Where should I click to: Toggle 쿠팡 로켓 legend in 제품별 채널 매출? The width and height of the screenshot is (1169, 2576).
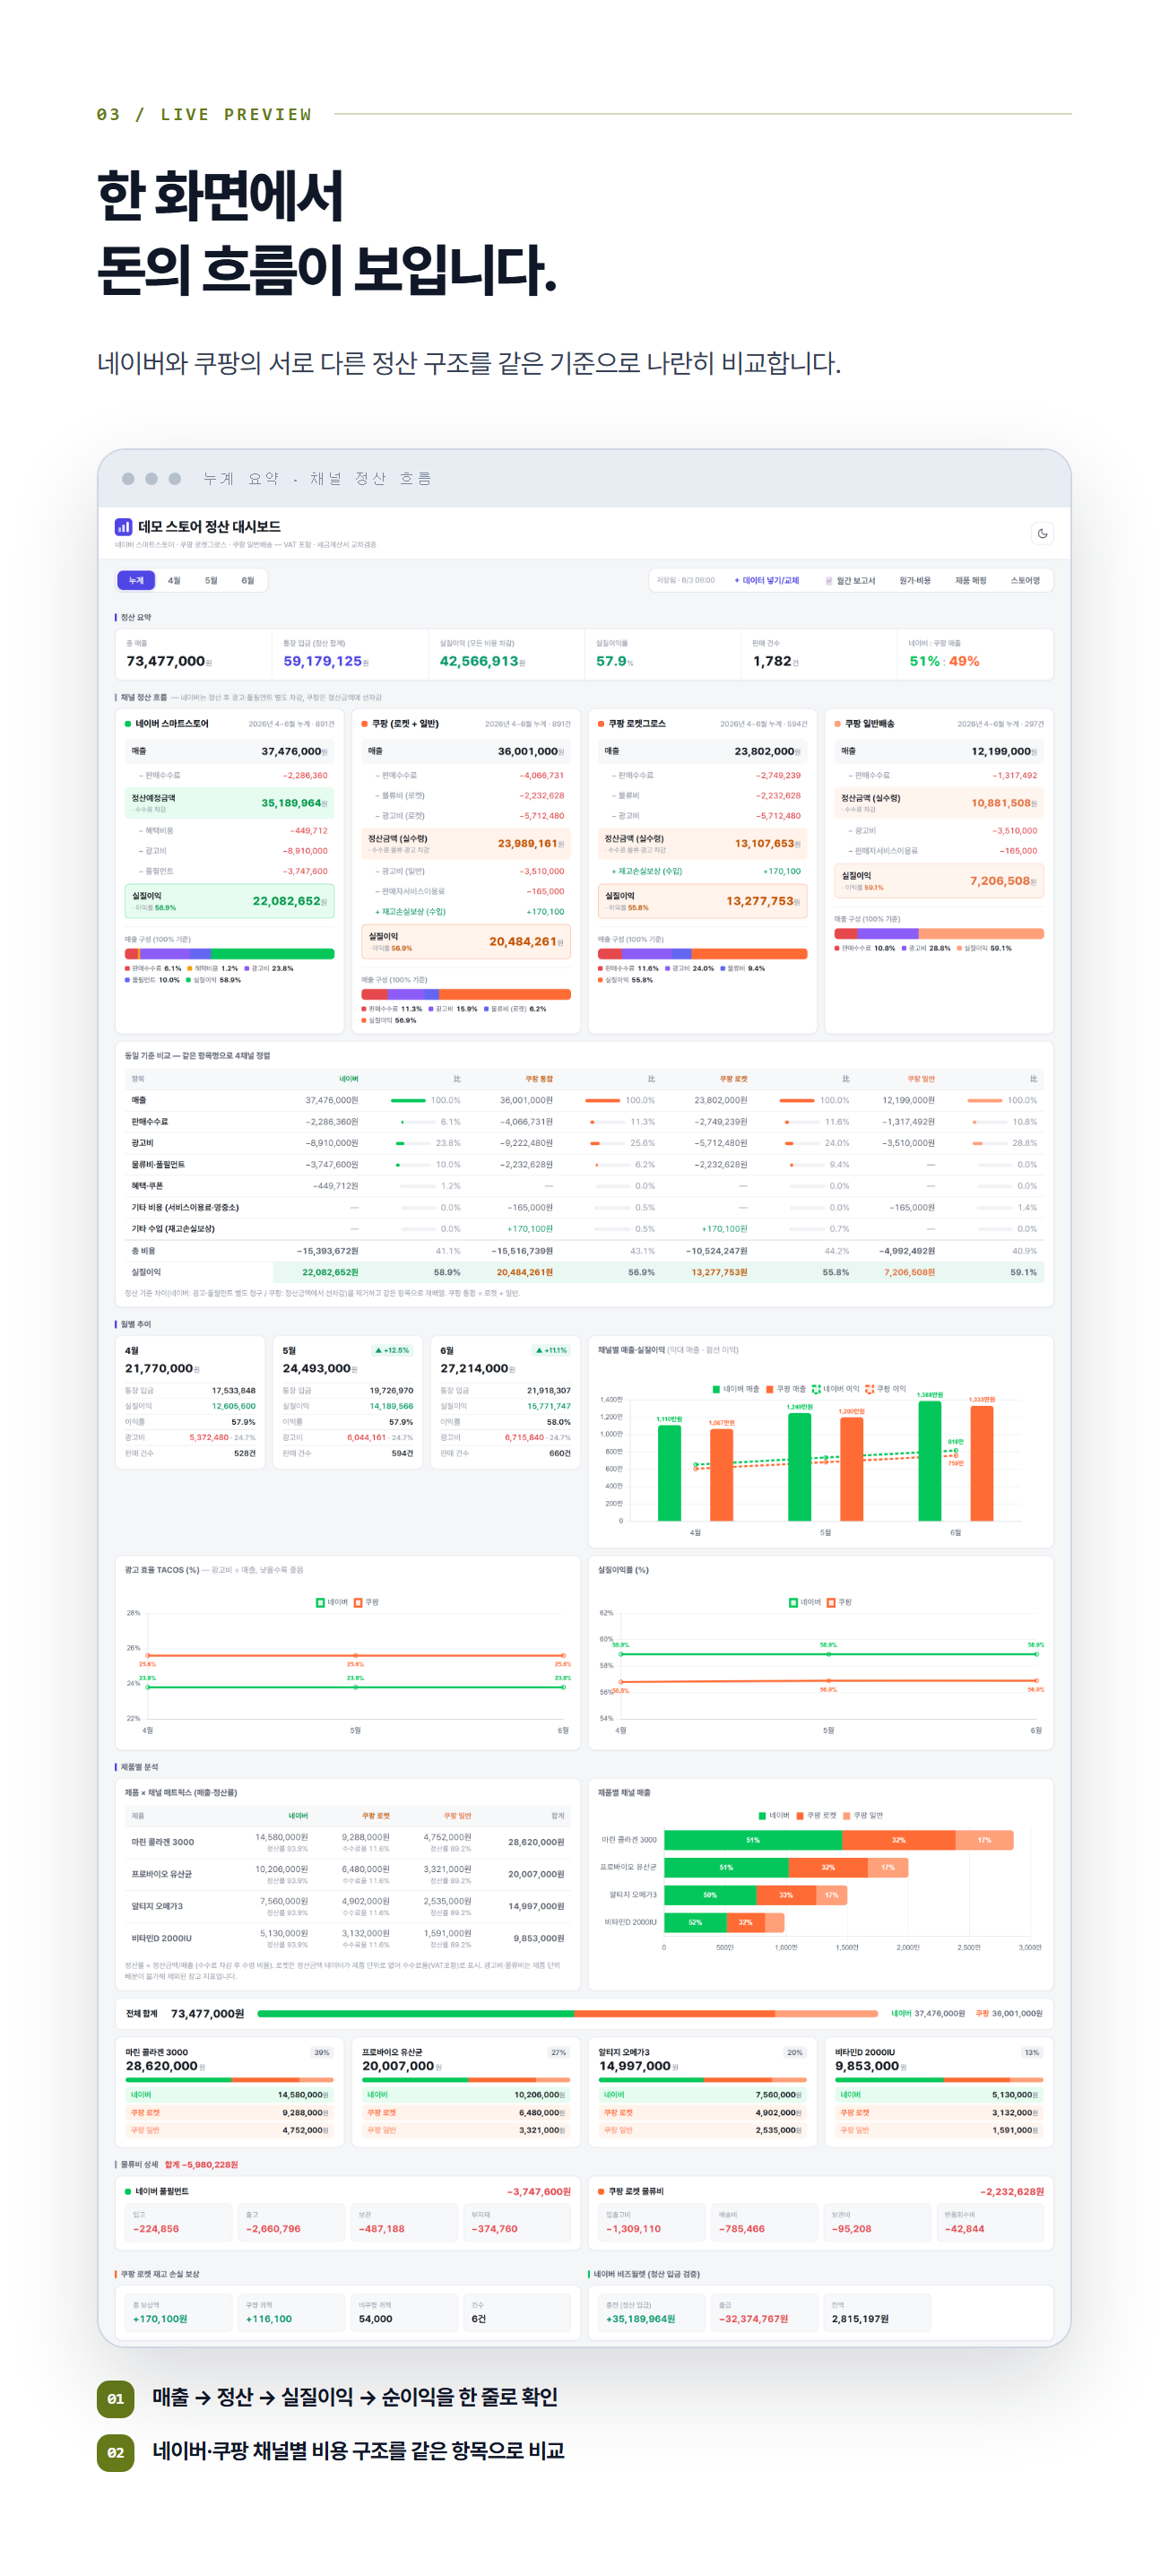pos(816,1815)
